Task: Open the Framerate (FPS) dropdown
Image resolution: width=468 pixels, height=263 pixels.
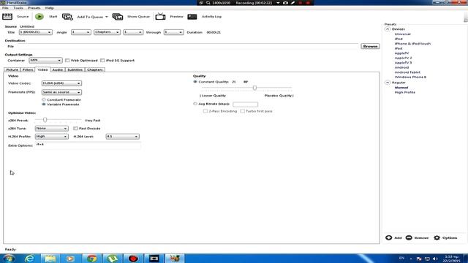Action: point(61,92)
